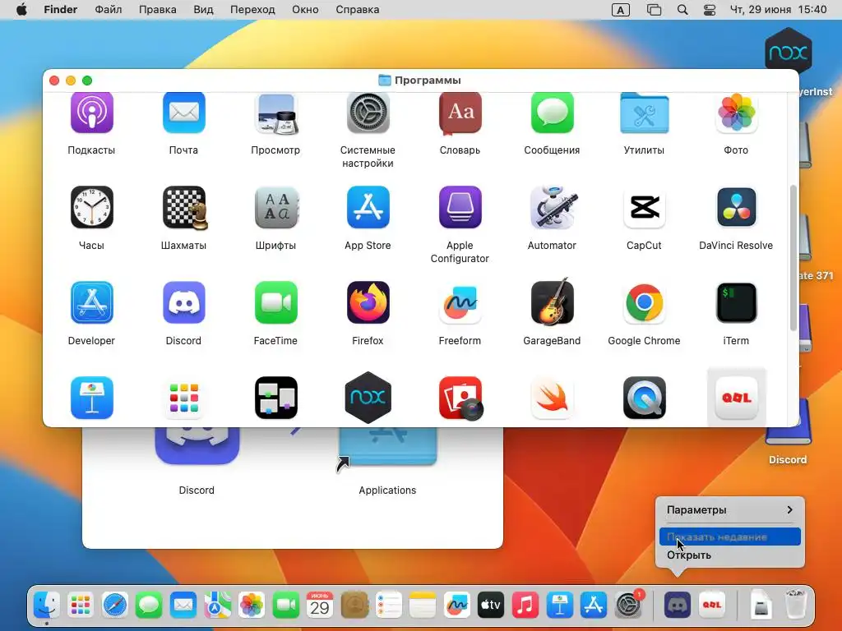Open Control Center in menu bar
The height and width of the screenshot is (631, 842).
tap(710, 10)
